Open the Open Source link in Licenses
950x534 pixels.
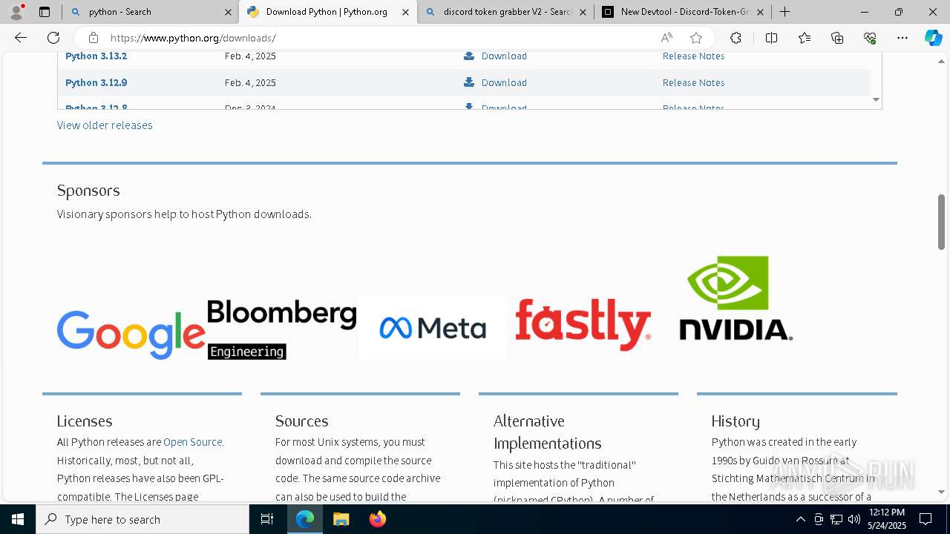[x=192, y=442]
